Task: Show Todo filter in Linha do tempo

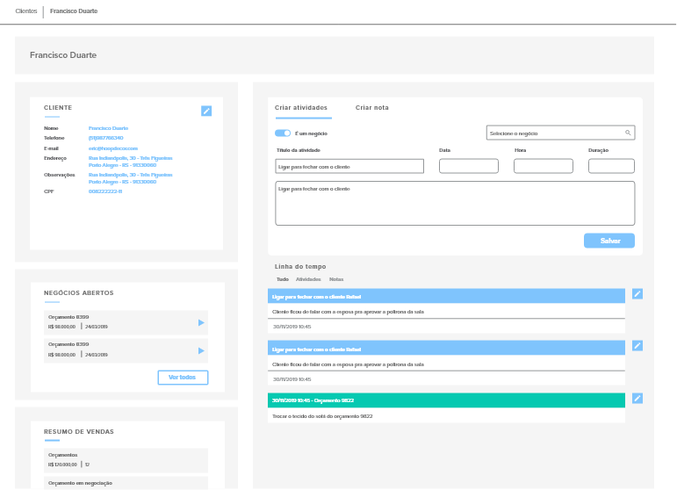Action: [x=282, y=279]
